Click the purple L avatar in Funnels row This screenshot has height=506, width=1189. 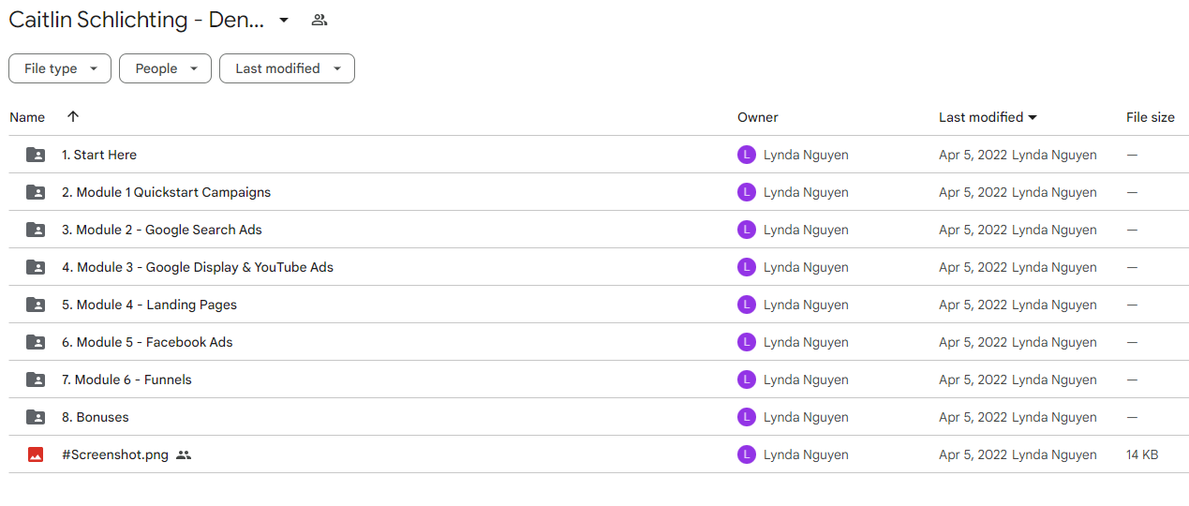click(747, 379)
